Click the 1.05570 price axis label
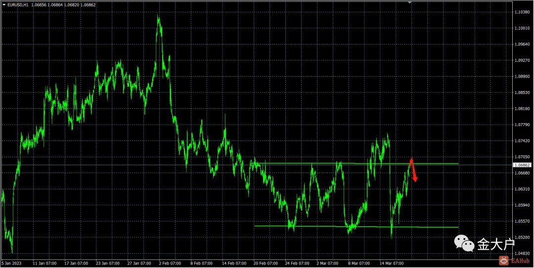 [522, 222]
